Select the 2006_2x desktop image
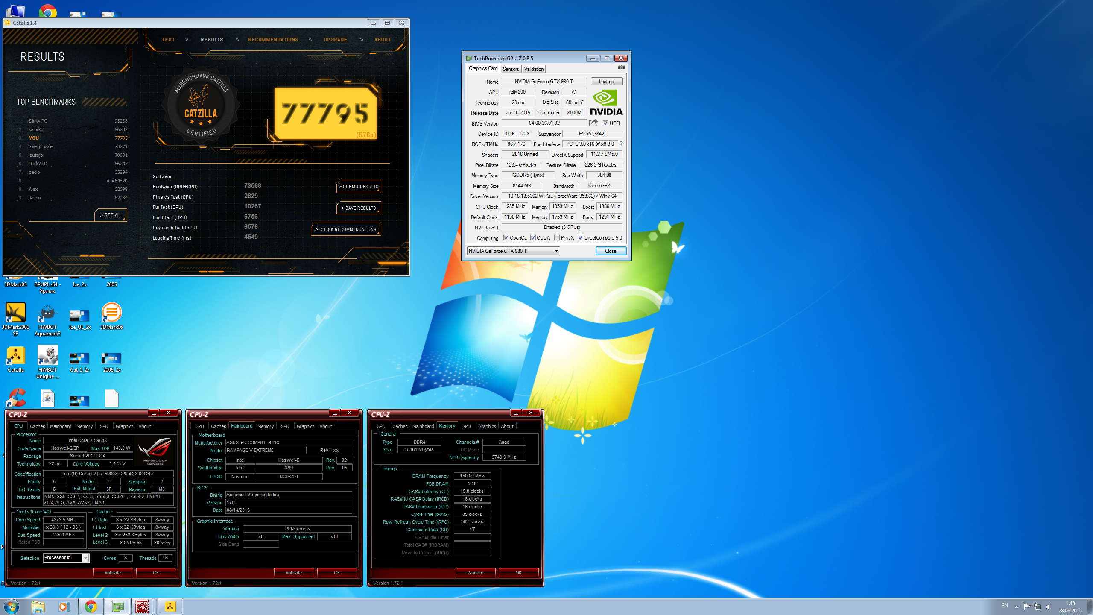This screenshot has height=615, width=1093. (111, 362)
